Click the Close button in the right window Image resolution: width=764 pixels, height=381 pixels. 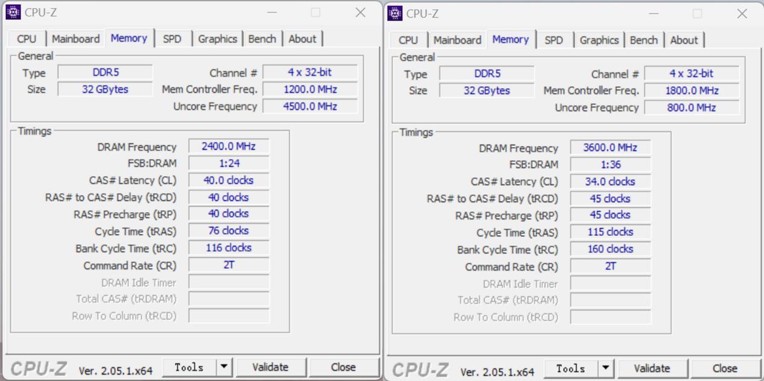pyautogui.click(x=725, y=368)
